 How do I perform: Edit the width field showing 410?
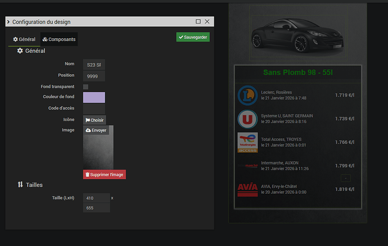point(97,198)
